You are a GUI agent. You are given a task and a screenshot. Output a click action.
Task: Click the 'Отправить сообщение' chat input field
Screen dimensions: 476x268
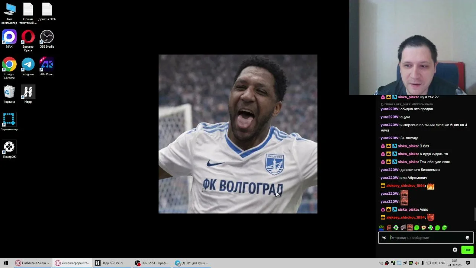pos(425,238)
